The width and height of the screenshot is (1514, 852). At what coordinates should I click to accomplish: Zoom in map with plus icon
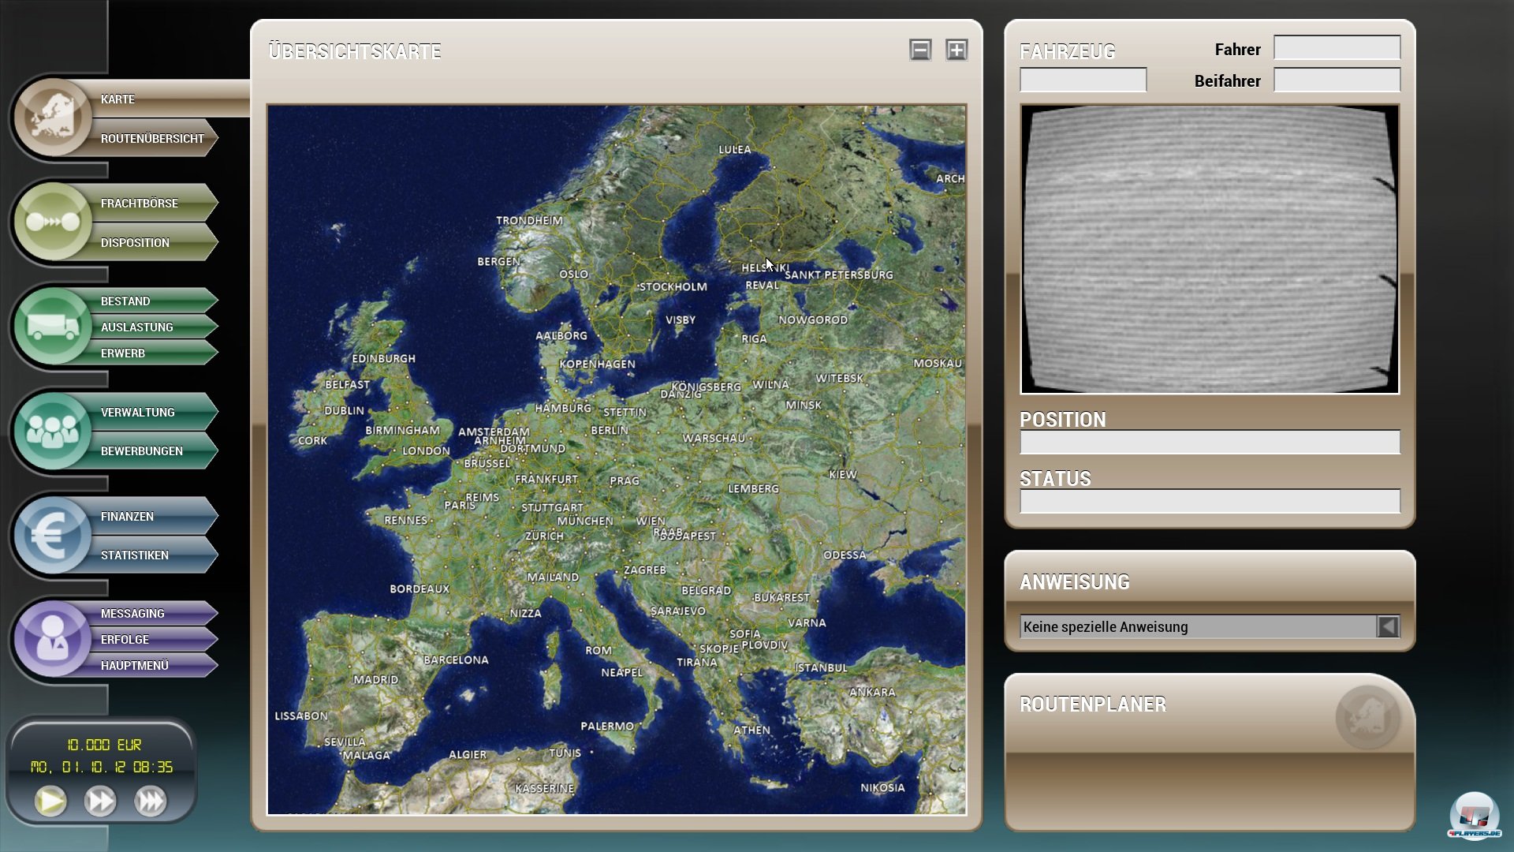pyautogui.click(x=957, y=50)
